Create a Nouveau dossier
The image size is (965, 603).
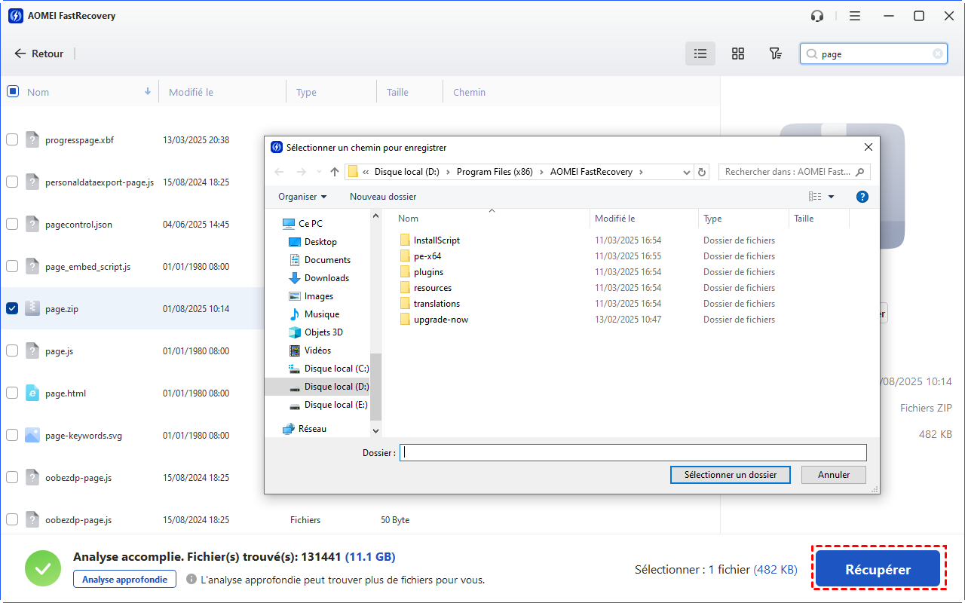(383, 197)
